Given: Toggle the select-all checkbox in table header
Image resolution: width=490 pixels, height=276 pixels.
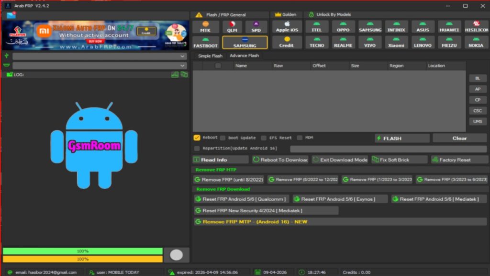Looking at the screenshot, I should tap(218, 66).
